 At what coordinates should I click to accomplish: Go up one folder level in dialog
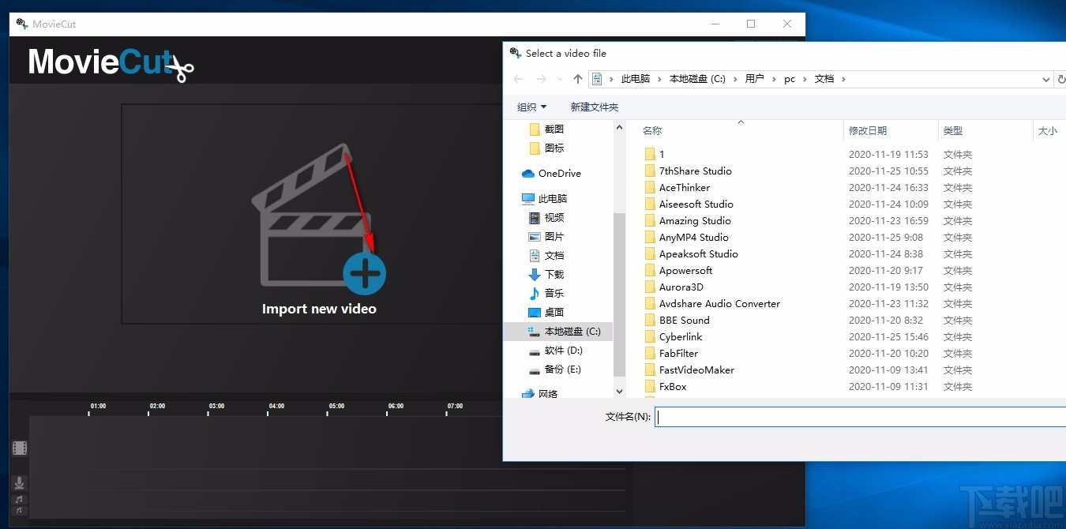point(578,79)
